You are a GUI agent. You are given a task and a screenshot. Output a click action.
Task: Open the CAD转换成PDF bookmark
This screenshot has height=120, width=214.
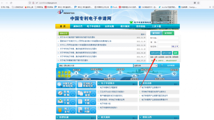click(148, 7)
